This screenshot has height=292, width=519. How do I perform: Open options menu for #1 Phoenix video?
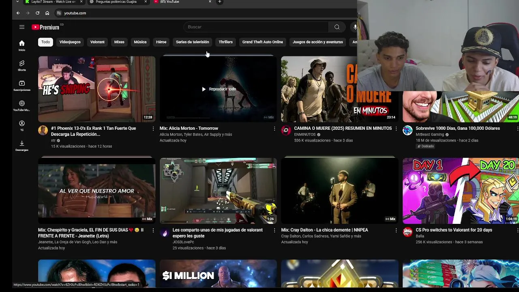click(x=153, y=129)
